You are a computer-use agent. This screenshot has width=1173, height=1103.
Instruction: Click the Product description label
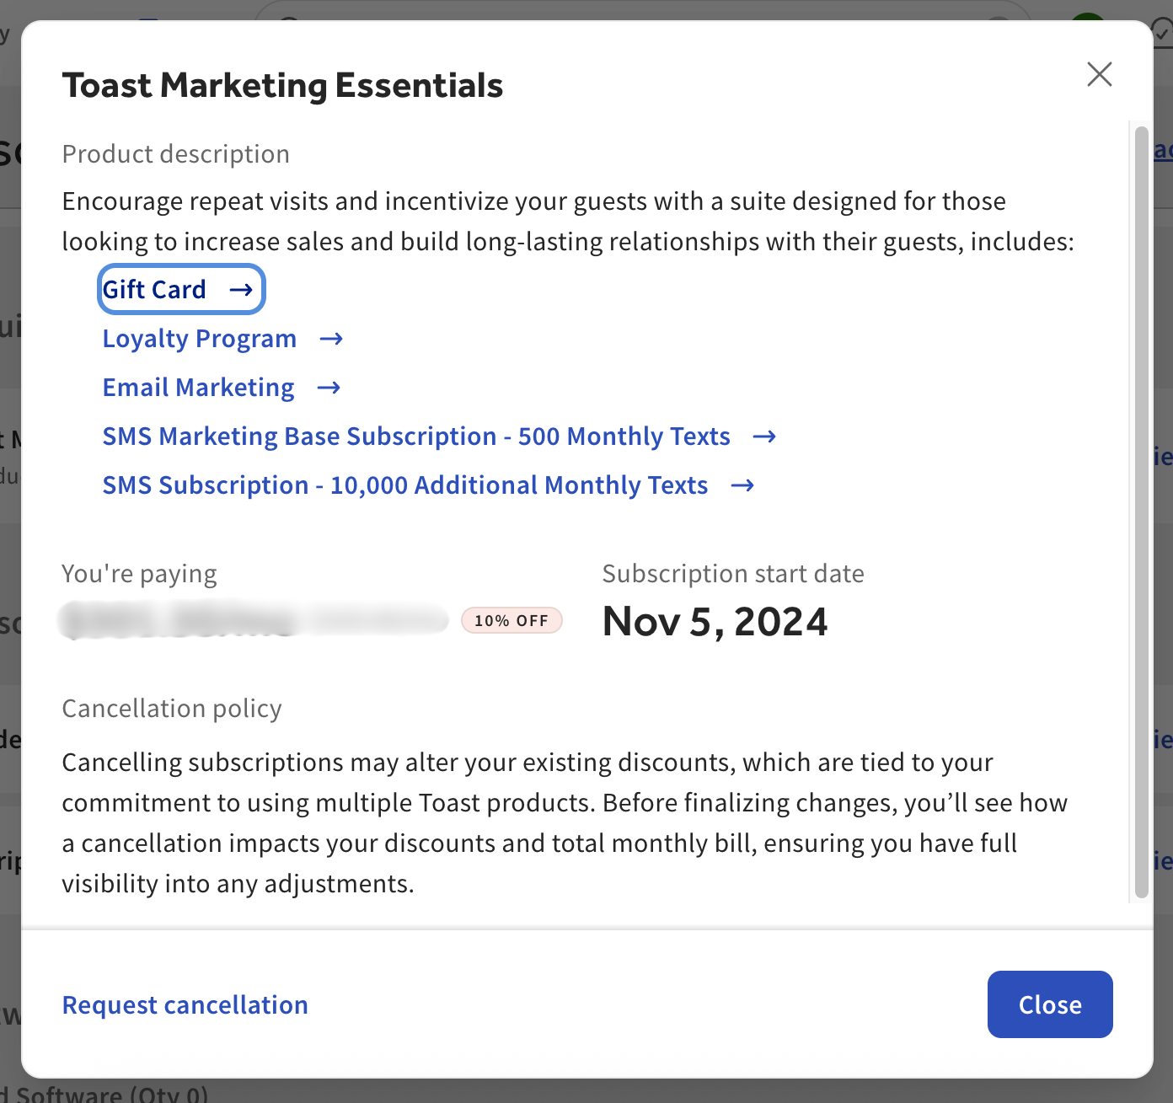(176, 154)
